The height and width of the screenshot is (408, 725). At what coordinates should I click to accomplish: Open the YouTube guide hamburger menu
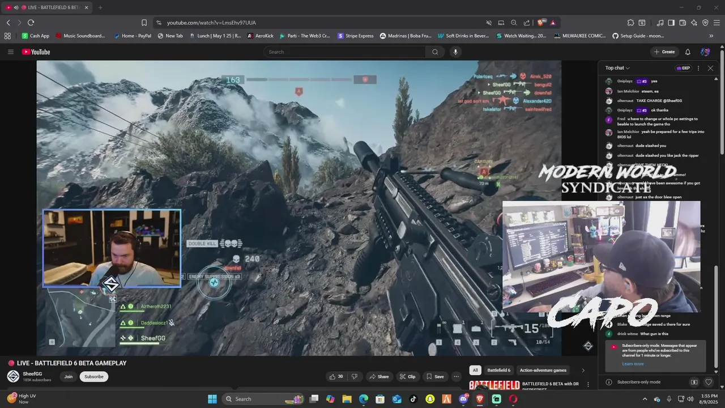(10, 52)
